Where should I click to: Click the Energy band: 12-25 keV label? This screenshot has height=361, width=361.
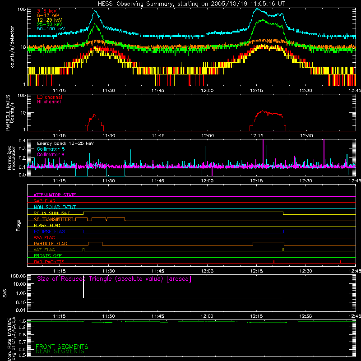click(65, 143)
